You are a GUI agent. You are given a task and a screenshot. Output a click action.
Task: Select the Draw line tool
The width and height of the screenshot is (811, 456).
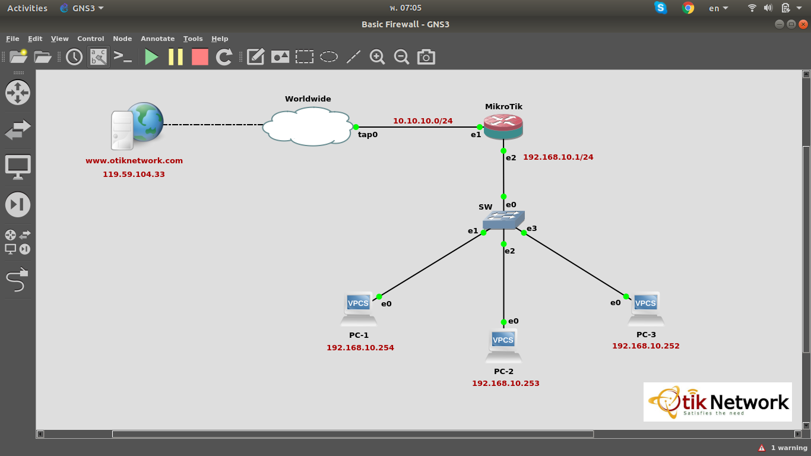tap(353, 57)
